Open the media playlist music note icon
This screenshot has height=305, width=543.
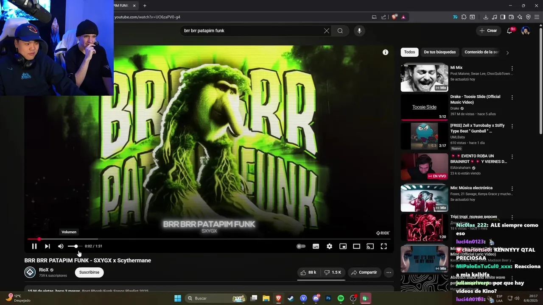pyautogui.click(x=494, y=17)
